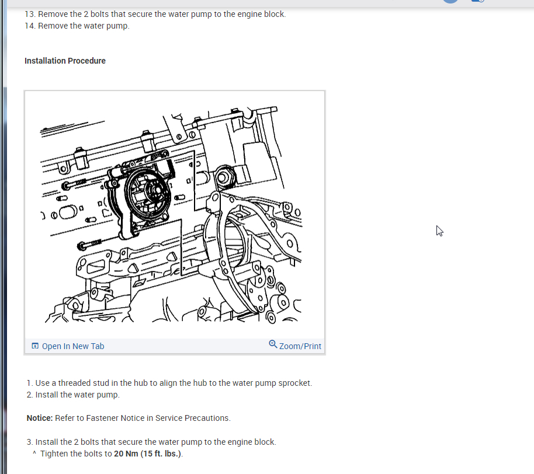Screen dimensions: 534x474
Task: Click step 3 'Install the 2 bolts' text
Action: click(x=151, y=442)
